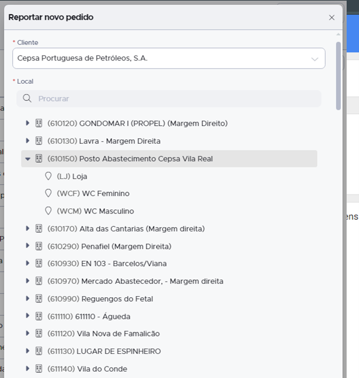This screenshot has width=359, height=378.
Task: Select (610930) EN 103 - Barcelos/Viana
Action: coord(107,264)
